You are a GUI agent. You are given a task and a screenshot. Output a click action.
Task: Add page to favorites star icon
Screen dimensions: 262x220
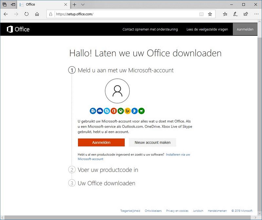pyautogui.click(x=210, y=14)
